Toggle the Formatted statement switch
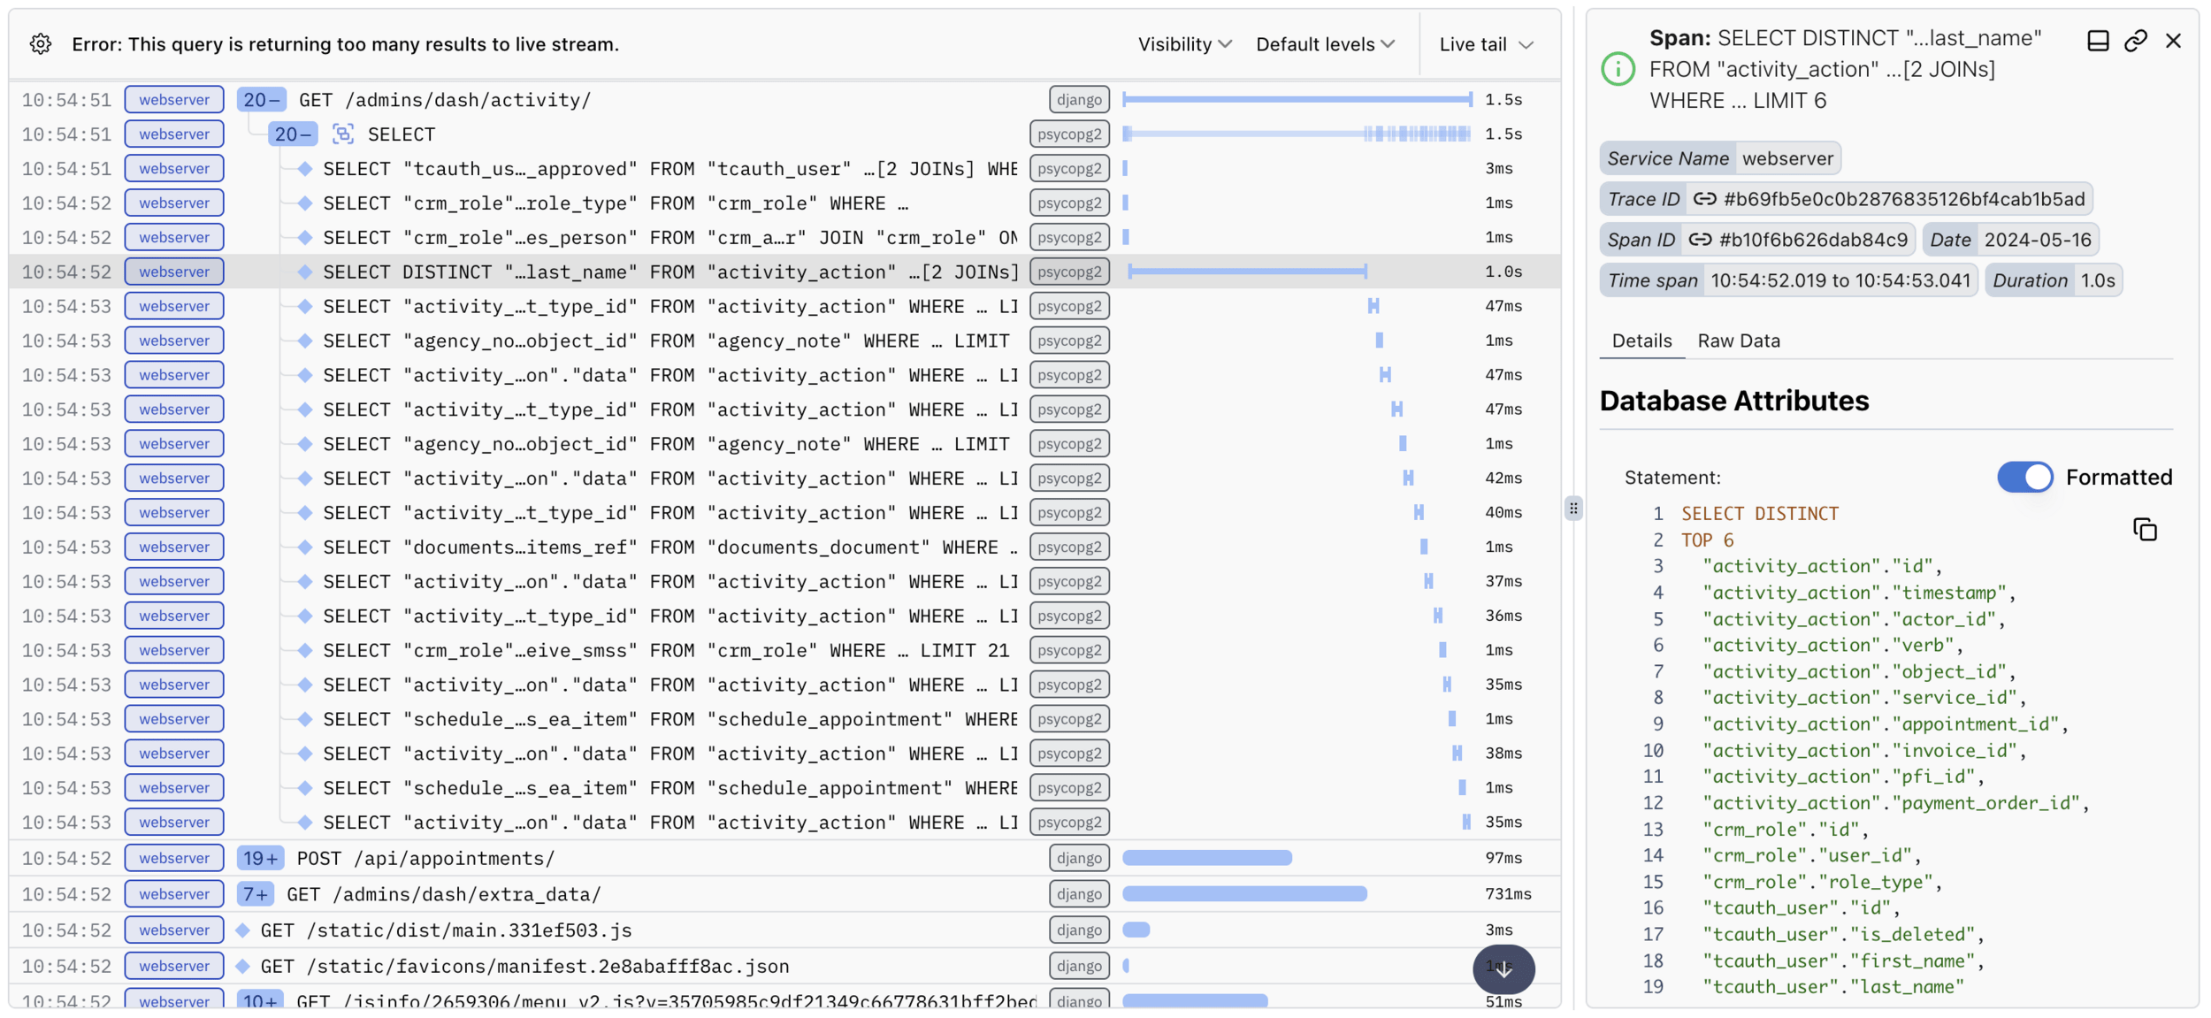This screenshot has width=2211, height=1018. click(2024, 478)
